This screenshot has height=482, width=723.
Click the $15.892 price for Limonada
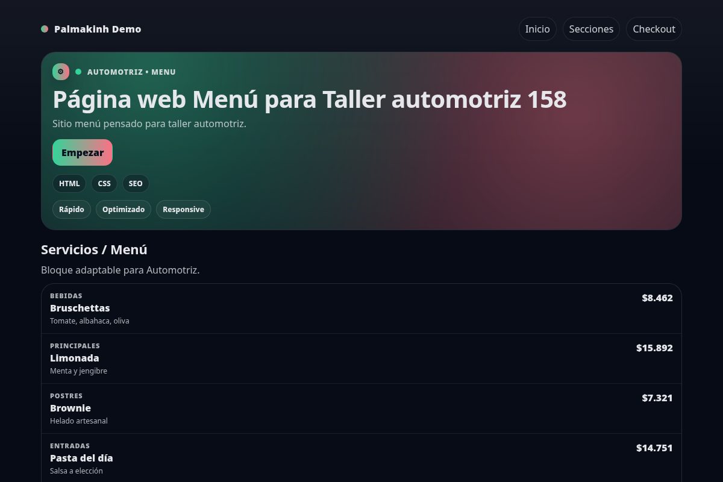coord(654,348)
